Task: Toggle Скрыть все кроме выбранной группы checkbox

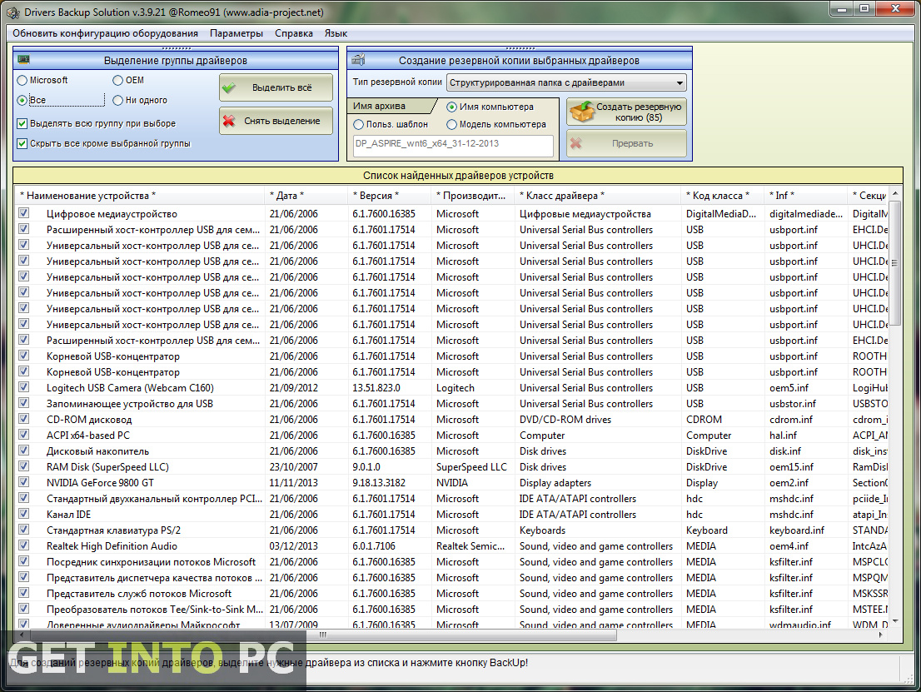Action: coord(22,143)
